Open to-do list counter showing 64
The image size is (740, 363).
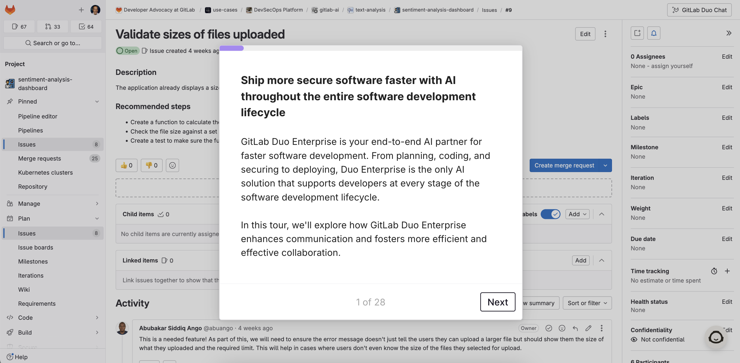click(86, 27)
